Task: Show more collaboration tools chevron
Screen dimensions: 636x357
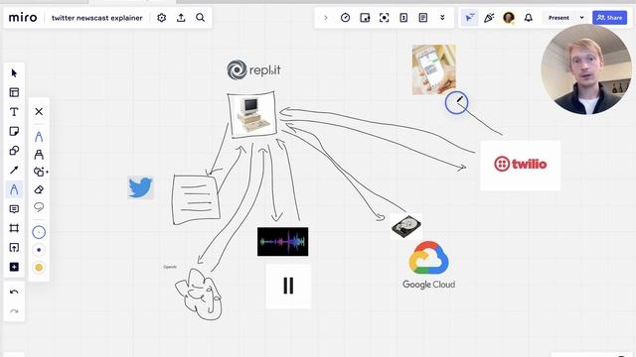Action: pyautogui.click(x=442, y=18)
